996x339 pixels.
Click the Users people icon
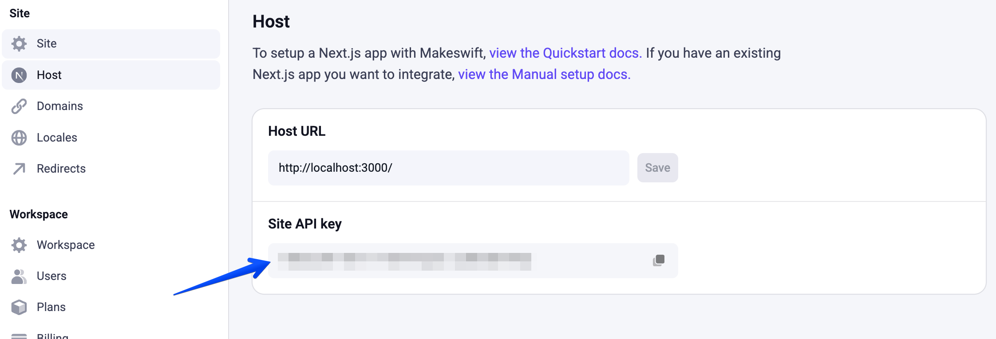coord(19,276)
